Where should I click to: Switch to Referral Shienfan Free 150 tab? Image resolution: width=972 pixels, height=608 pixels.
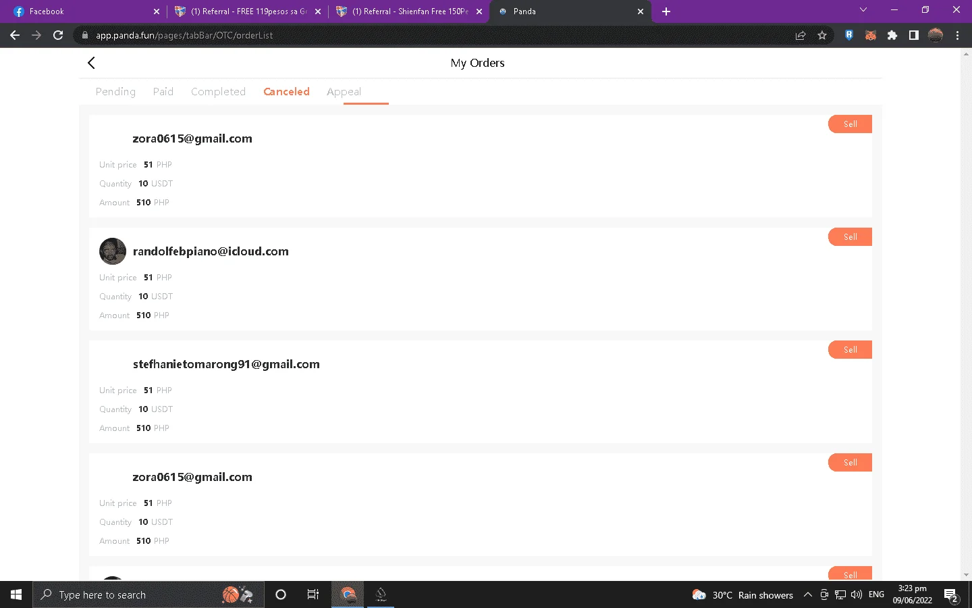[x=408, y=11]
